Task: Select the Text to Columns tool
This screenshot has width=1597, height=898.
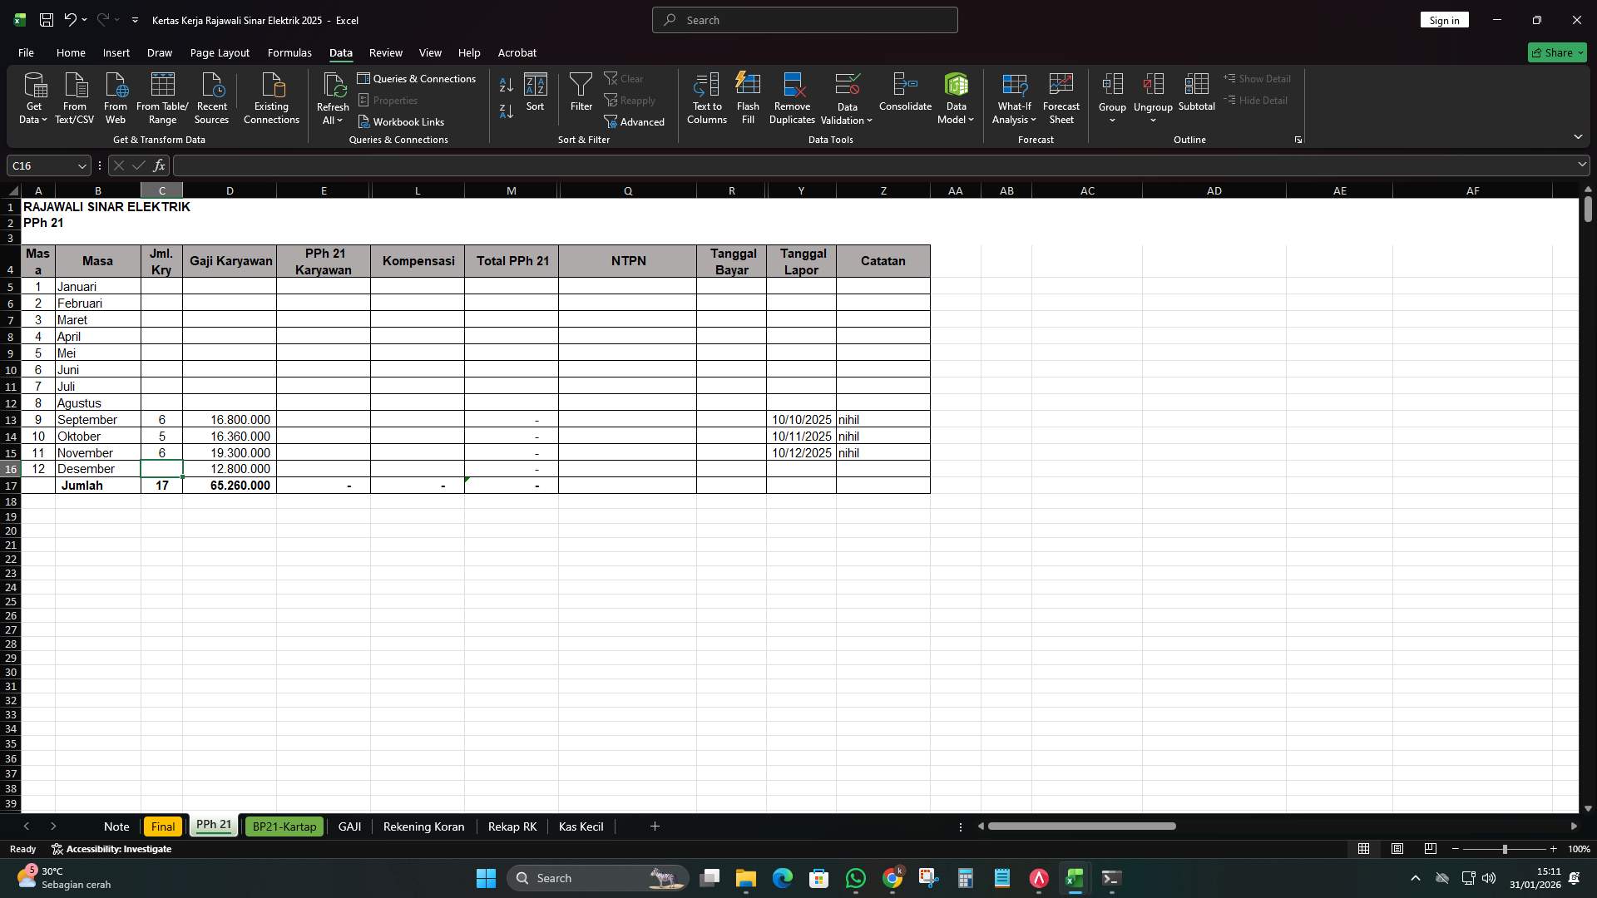Action: click(x=706, y=97)
